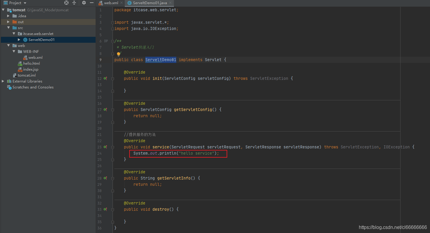Click the destroy method name
The height and width of the screenshot is (233, 430).
coord(161,209)
